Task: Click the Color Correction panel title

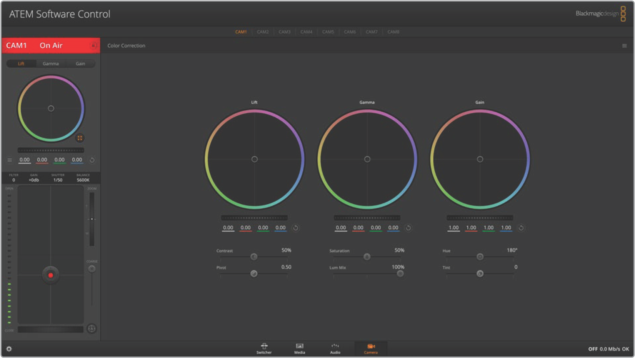Action: (x=126, y=46)
